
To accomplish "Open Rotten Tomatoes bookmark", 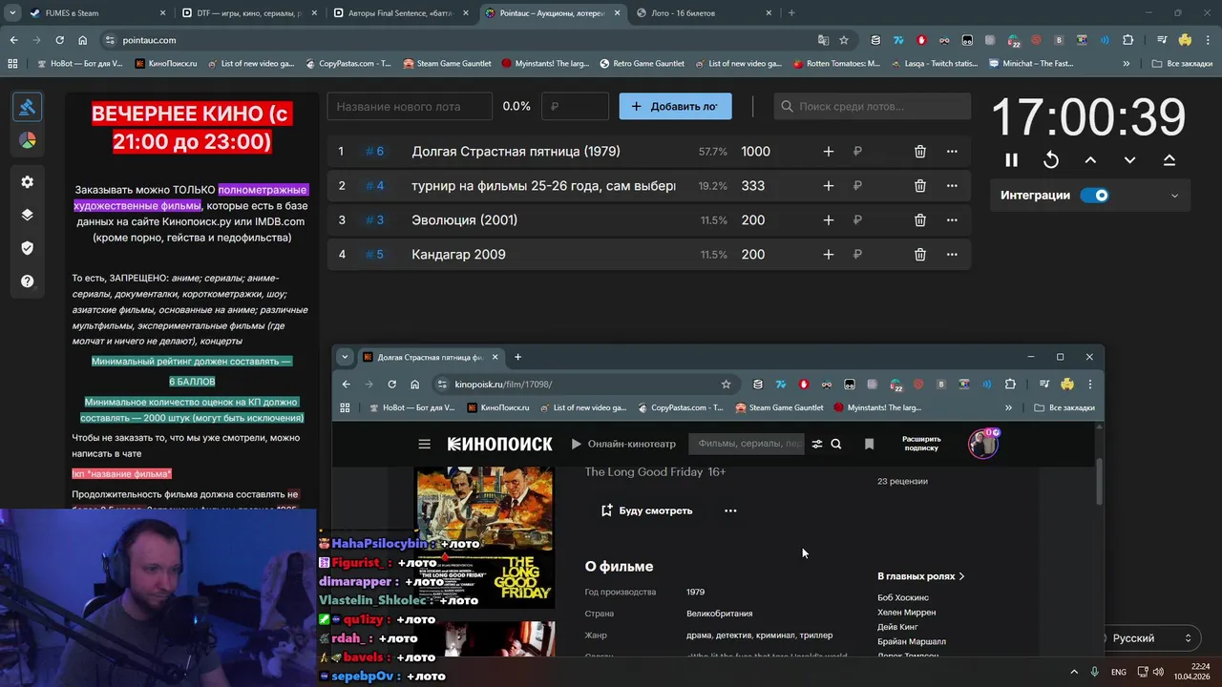I will click(835, 63).
